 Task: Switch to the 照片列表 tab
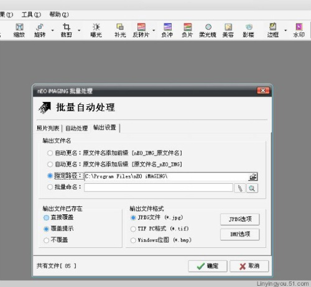click(x=48, y=128)
